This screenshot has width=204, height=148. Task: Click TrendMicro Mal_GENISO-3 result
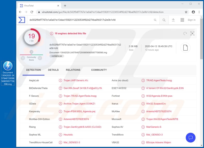coord(154,135)
